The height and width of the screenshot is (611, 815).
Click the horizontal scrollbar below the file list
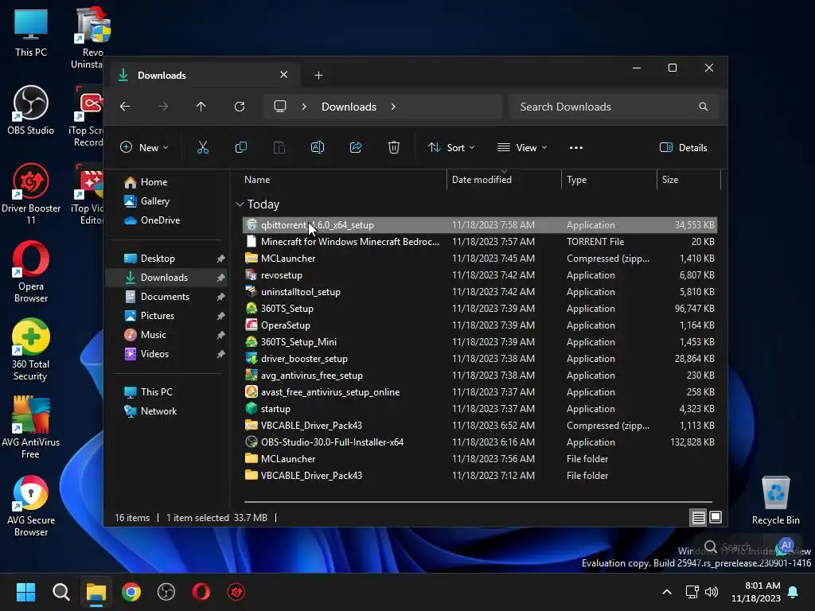coord(478,502)
